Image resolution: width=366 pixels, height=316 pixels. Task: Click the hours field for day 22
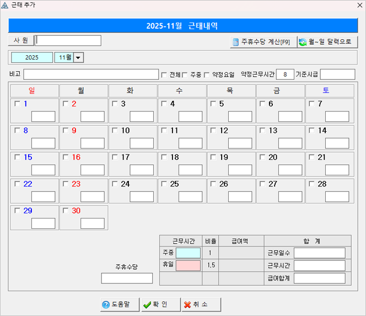click(44, 197)
